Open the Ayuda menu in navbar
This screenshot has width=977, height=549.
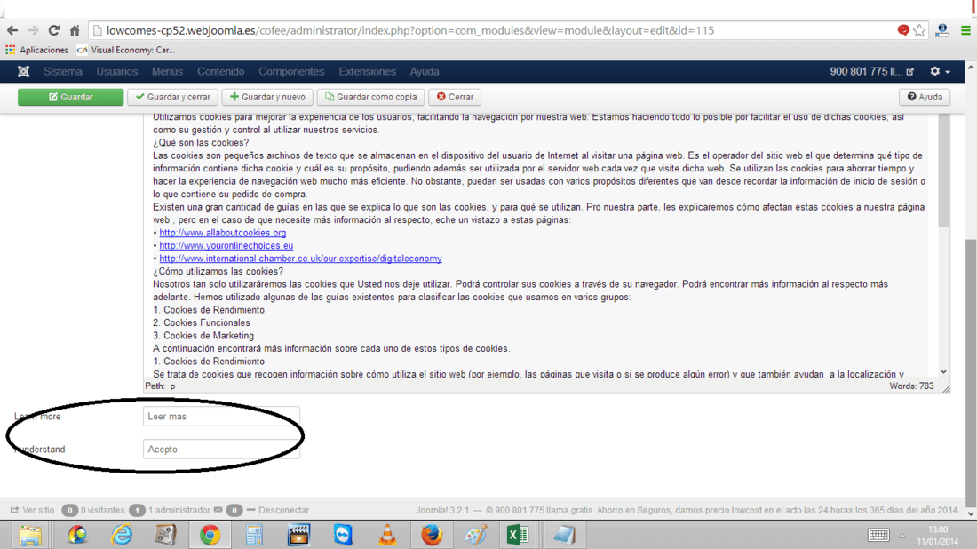click(425, 72)
